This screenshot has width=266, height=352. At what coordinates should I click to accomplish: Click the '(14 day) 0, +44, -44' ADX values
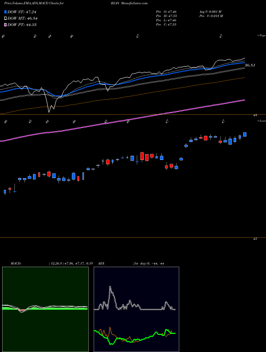[149, 263]
